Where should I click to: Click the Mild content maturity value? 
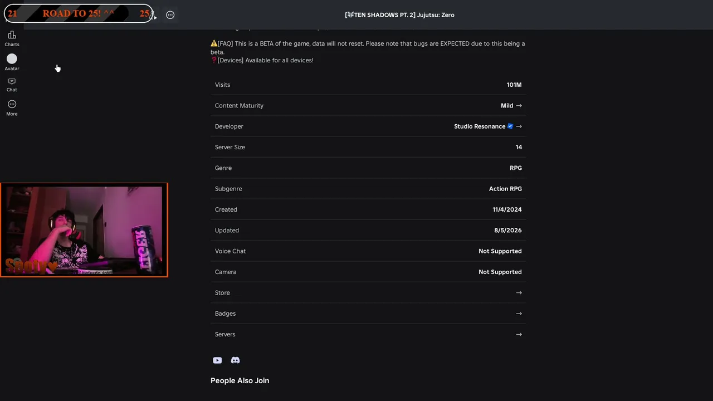[x=507, y=106]
